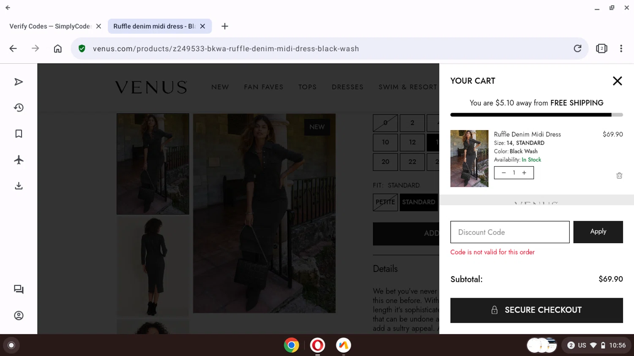The height and width of the screenshot is (356, 634).
Task: Open tab switcher showing 2 tabs
Action: (601, 49)
